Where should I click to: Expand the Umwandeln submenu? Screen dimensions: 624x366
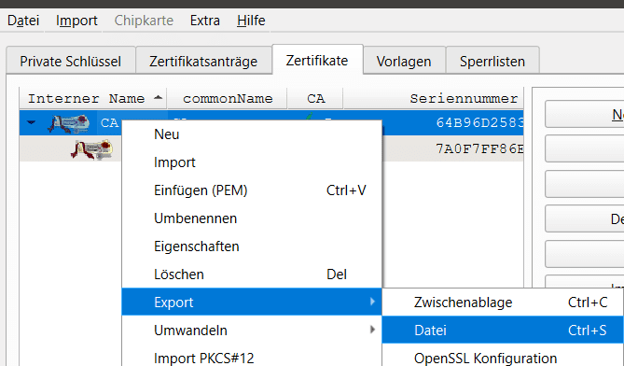pos(372,330)
